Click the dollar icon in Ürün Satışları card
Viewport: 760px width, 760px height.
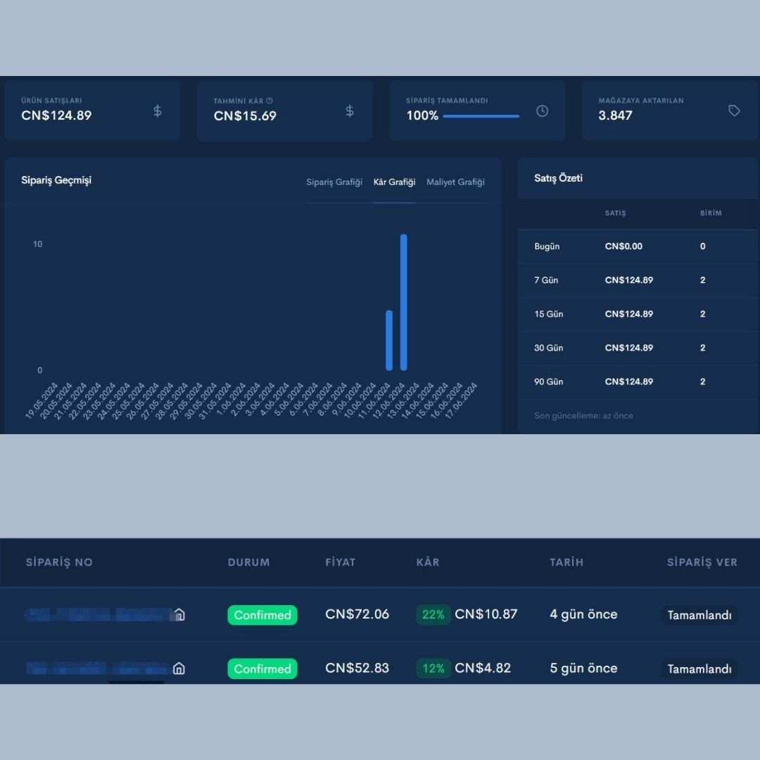[x=158, y=111]
